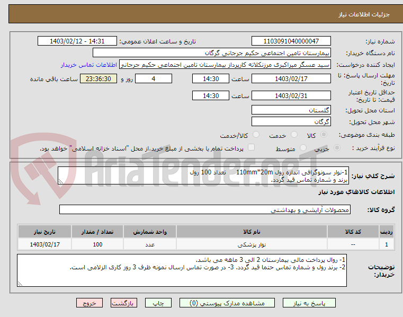Image resolution: width=403 pixels, height=317 pixels.
Task: Click the price validity time 14:30 field
Action: [210, 95]
